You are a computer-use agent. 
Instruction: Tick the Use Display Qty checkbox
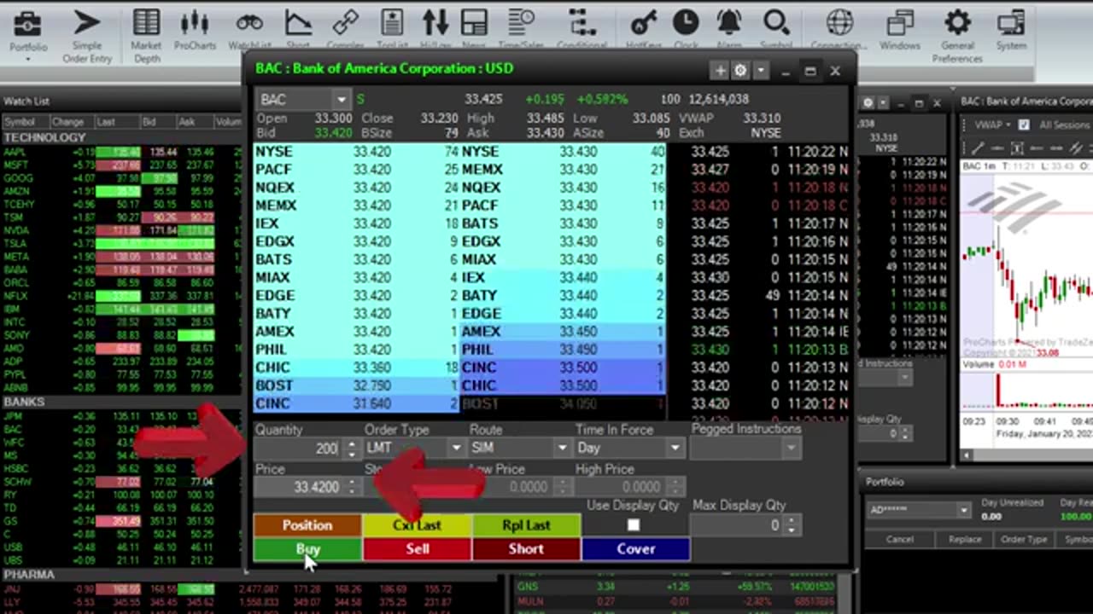coord(633,525)
